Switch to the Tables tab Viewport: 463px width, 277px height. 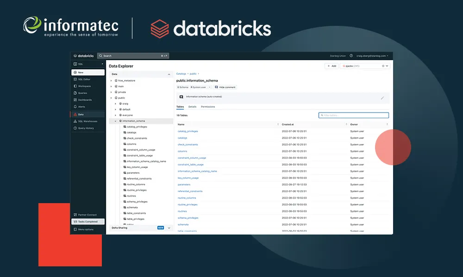tap(180, 107)
